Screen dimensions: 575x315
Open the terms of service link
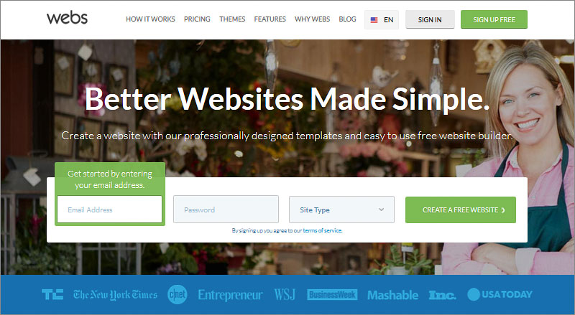tap(322, 230)
